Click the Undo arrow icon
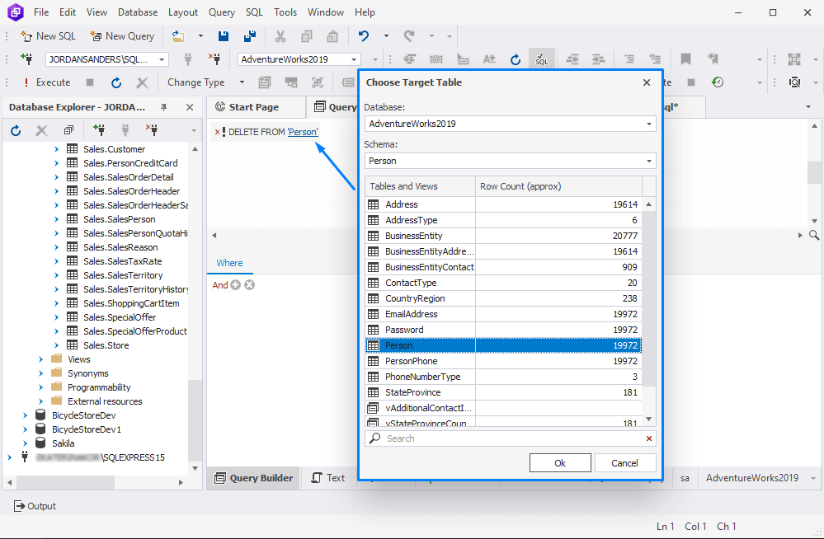The height and width of the screenshot is (539, 824). [x=364, y=36]
